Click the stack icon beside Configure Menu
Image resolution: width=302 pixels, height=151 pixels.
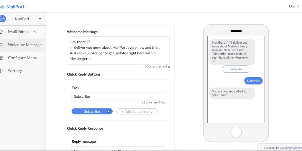(x=1, y=58)
